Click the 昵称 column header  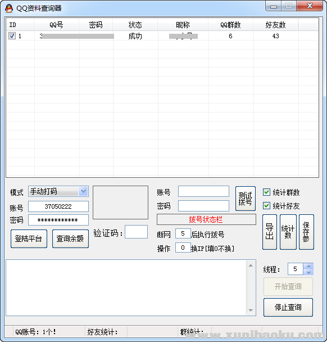pyautogui.click(x=183, y=25)
